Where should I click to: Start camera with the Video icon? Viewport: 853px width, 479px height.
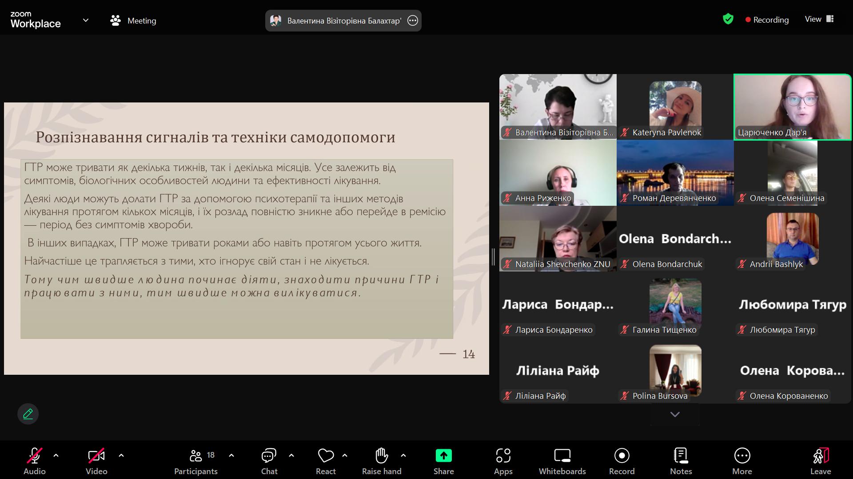pos(96,455)
